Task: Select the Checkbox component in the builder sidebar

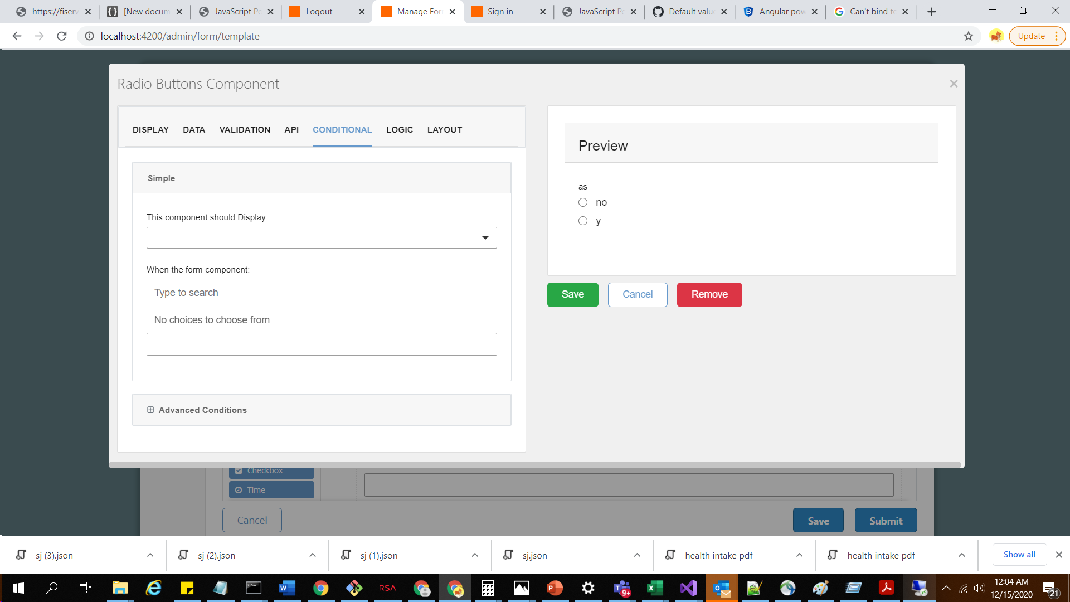Action: [x=271, y=470]
